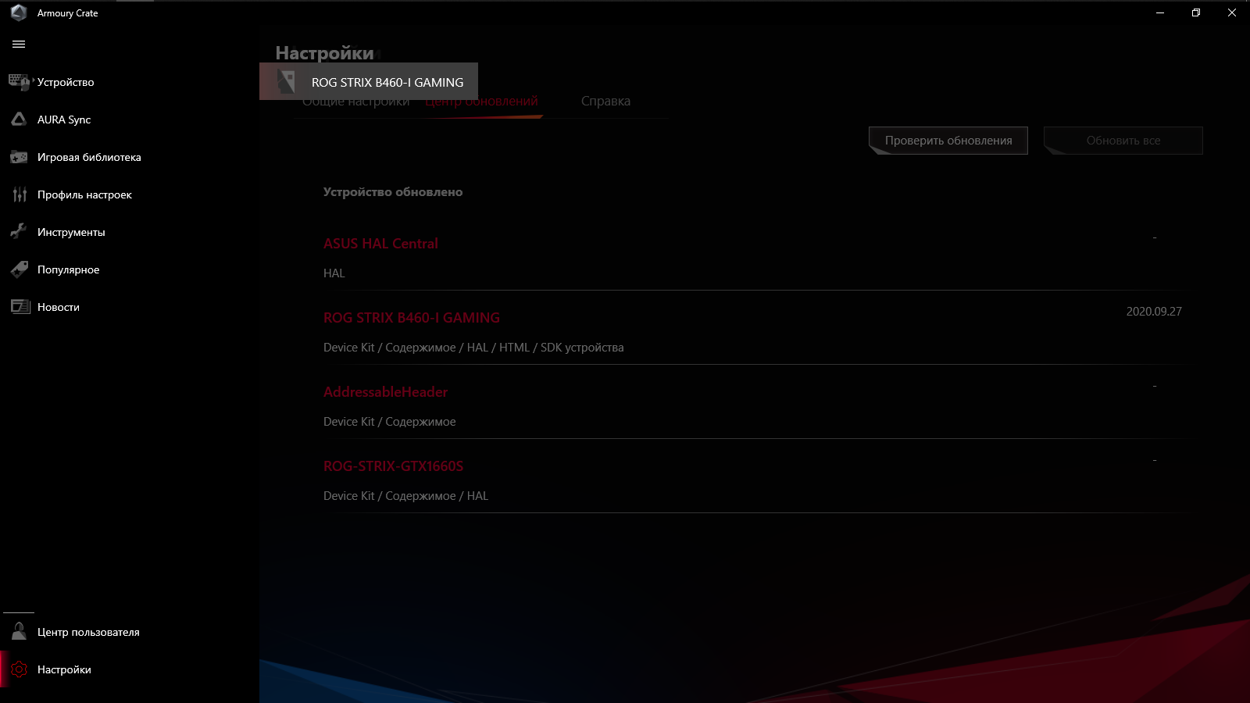The image size is (1250, 703).
Task: Close the Armoury Crate window
Action: (1232, 12)
